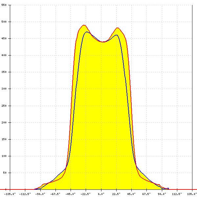This screenshot has height=197, width=197.
Task: Click the -67.5° x-axis label
Action: [x=55, y=194]
